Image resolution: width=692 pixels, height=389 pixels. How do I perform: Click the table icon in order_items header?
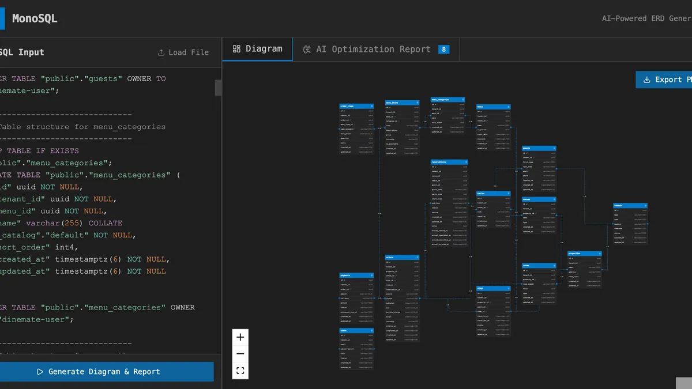coord(371,106)
